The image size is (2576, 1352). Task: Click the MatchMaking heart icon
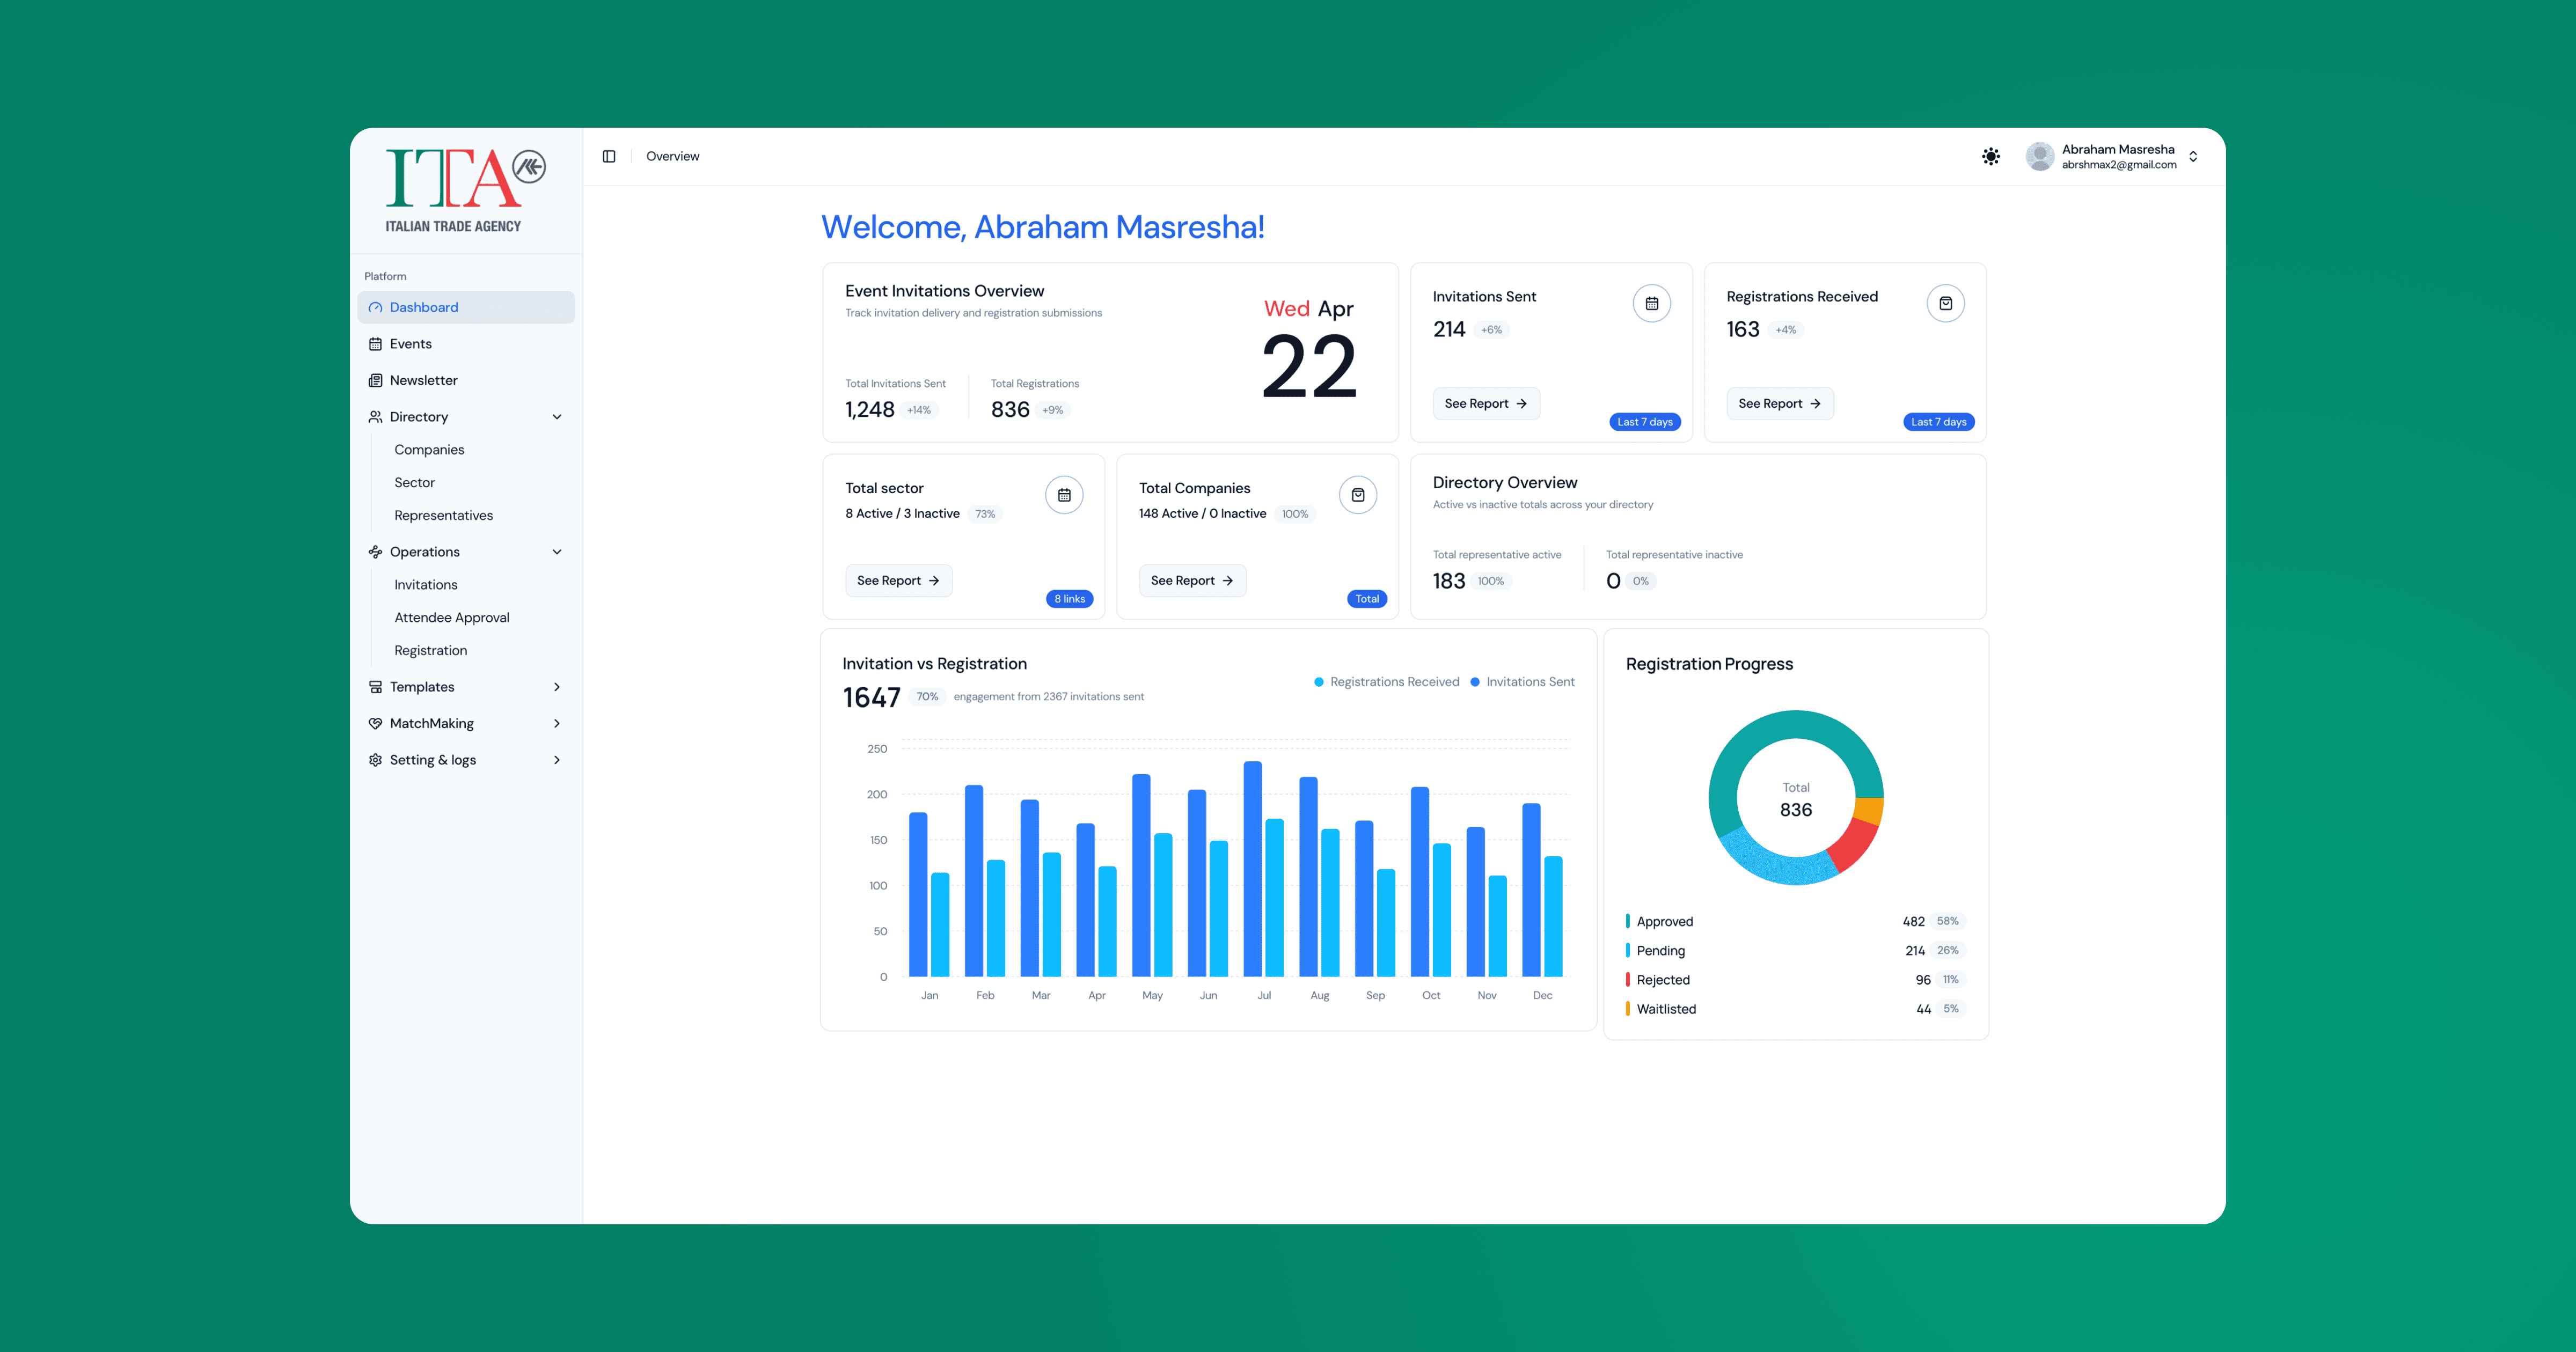(x=375, y=724)
